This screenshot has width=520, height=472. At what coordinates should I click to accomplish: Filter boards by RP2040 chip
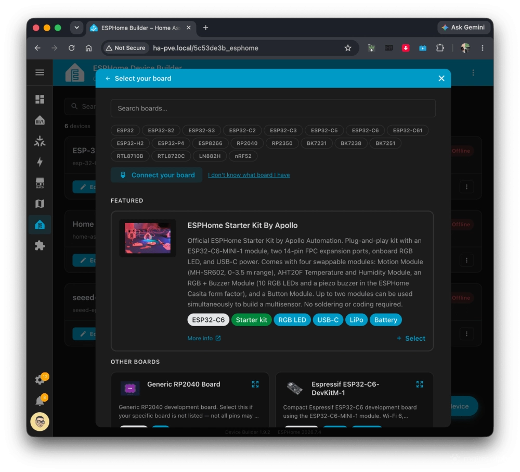246,143
